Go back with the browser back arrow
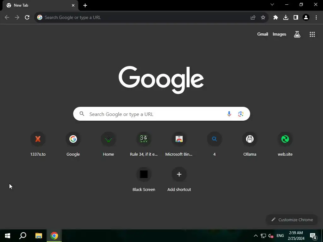This screenshot has height=242, width=323. (7, 18)
